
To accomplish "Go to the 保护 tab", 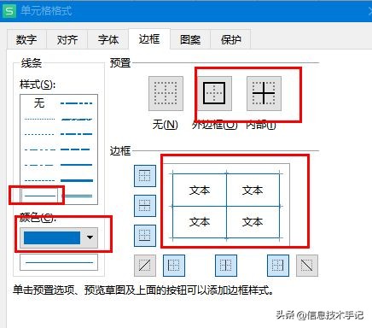I will (x=230, y=39).
